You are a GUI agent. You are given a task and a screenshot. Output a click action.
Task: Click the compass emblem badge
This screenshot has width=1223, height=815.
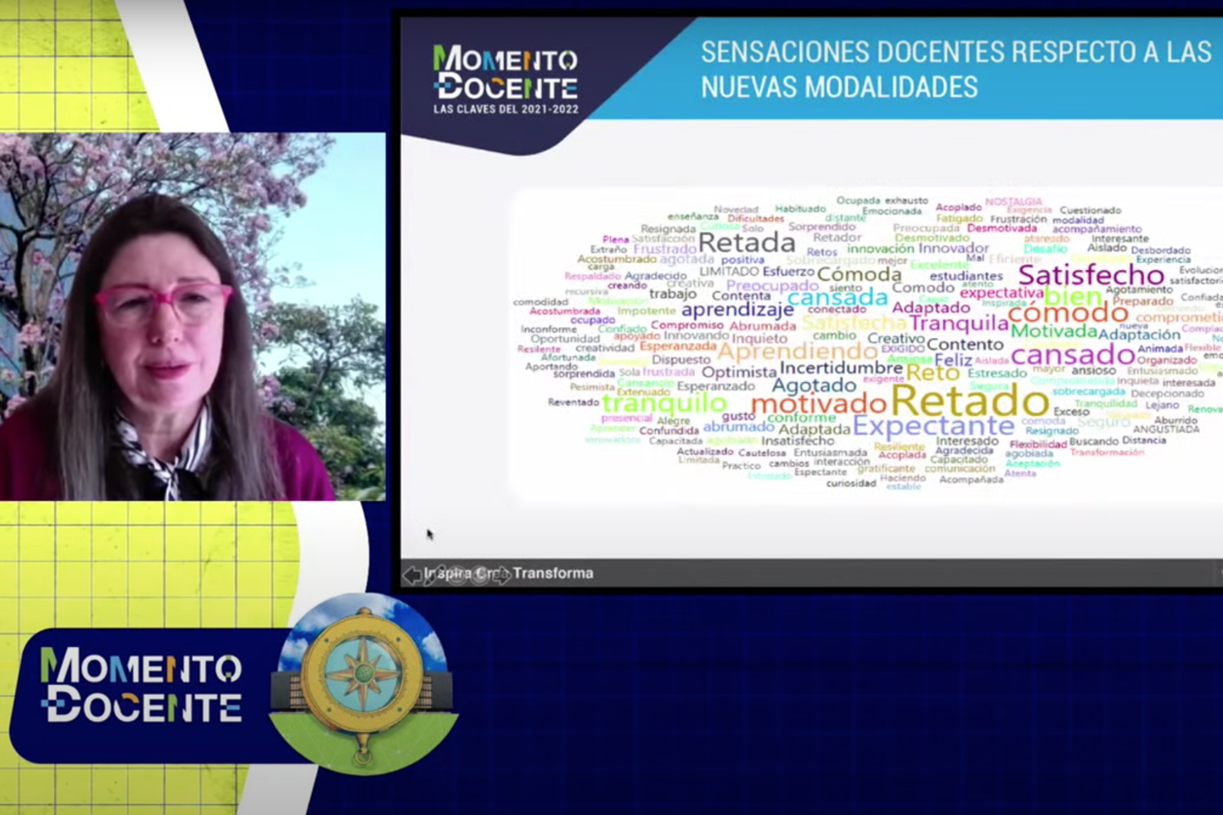click(364, 684)
